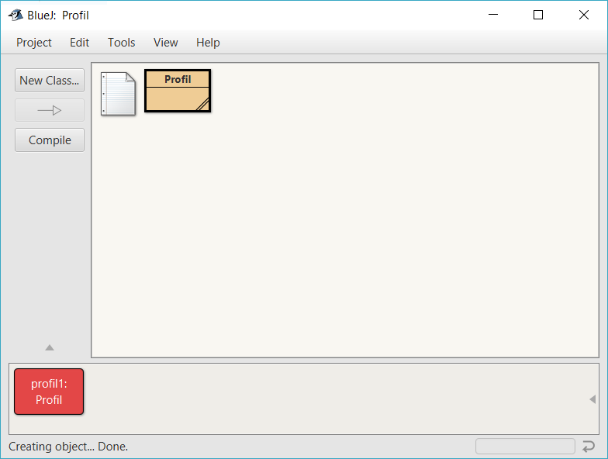
Task: Select the profil1 object on bench
Action: [x=49, y=392]
